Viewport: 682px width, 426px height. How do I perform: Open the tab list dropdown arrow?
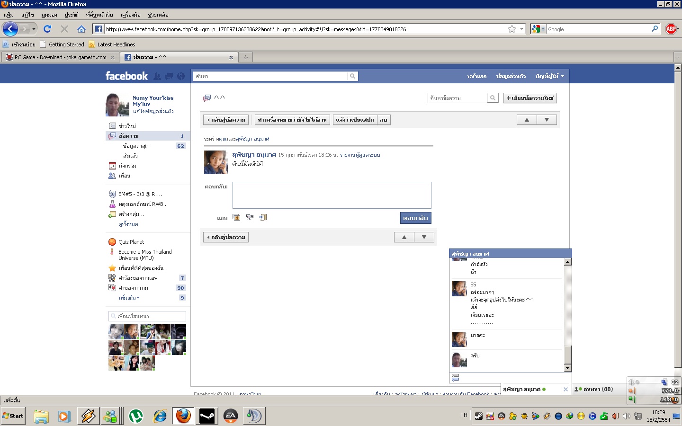pyautogui.click(x=678, y=57)
